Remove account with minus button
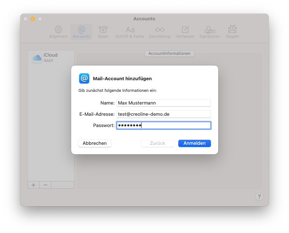The width and height of the screenshot is (289, 233). (x=45, y=185)
